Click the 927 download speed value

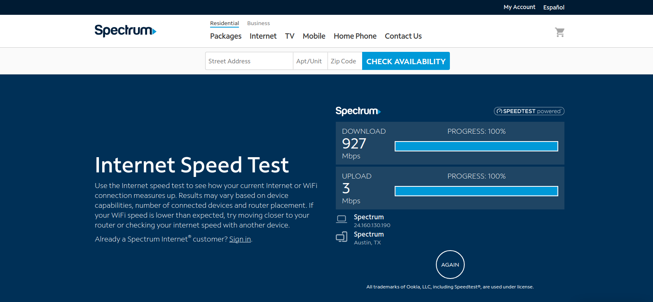(354, 144)
